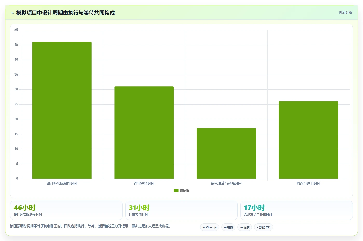This screenshot has height=241, width=363.
Task: Click the y-axis tick label 50
Action: pyautogui.click(x=16, y=30)
